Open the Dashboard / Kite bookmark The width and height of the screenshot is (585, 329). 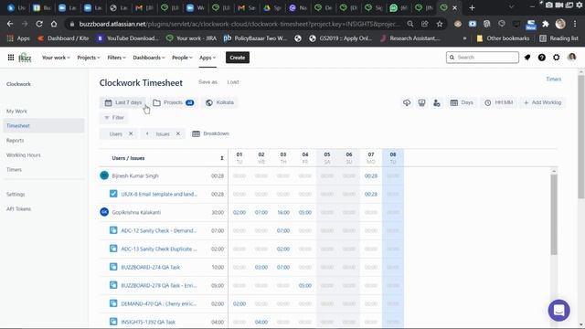click(x=63, y=38)
